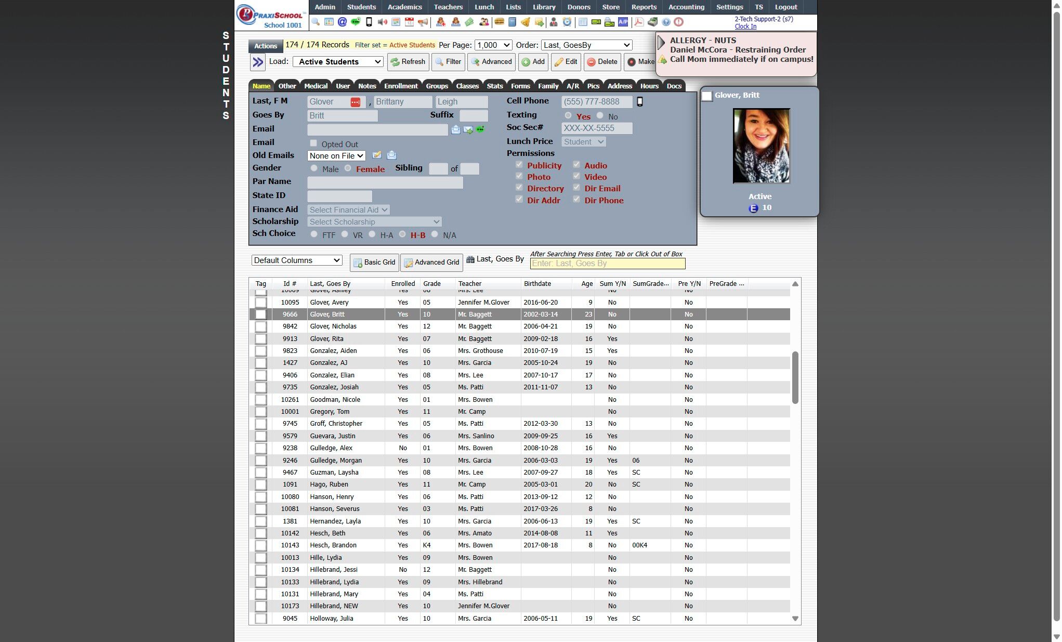Tag the Glover, Nicholas row checkbox

pos(261,326)
